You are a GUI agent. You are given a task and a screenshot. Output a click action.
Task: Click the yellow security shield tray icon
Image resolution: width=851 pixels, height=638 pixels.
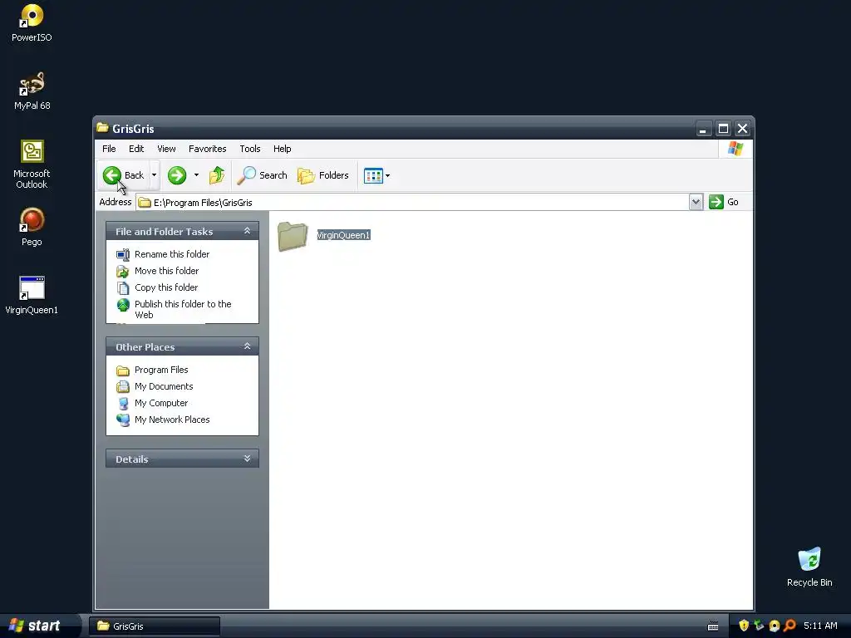744,626
